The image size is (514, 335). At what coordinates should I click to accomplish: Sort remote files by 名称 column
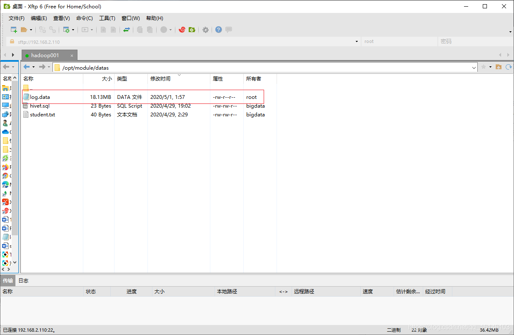(52, 79)
